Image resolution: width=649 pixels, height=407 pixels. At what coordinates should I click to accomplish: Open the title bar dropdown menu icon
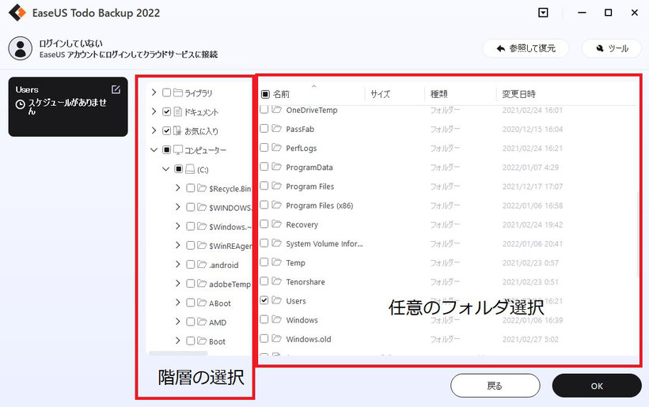[x=543, y=13]
